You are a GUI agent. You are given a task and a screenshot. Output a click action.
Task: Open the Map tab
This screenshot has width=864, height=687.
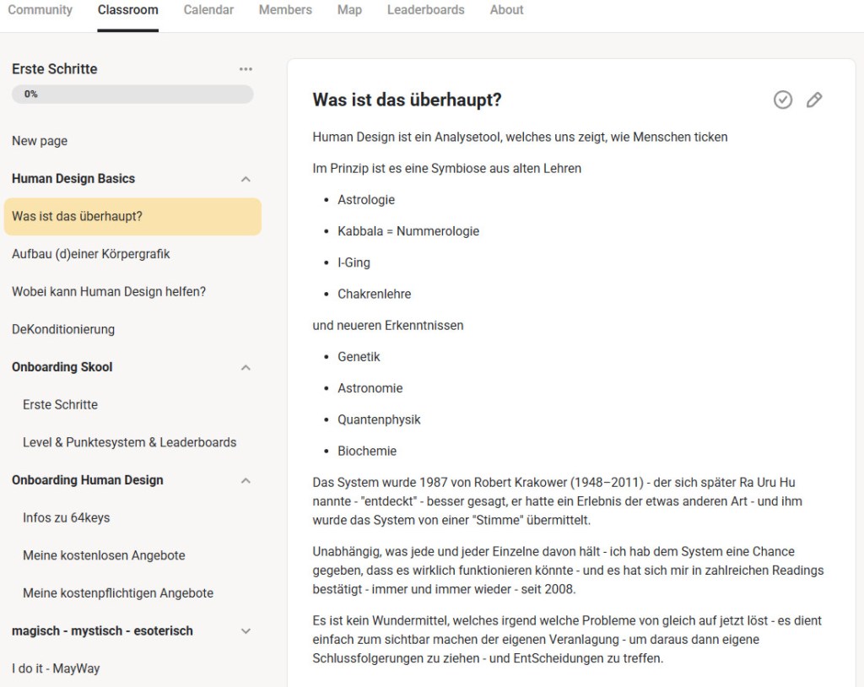coord(349,10)
